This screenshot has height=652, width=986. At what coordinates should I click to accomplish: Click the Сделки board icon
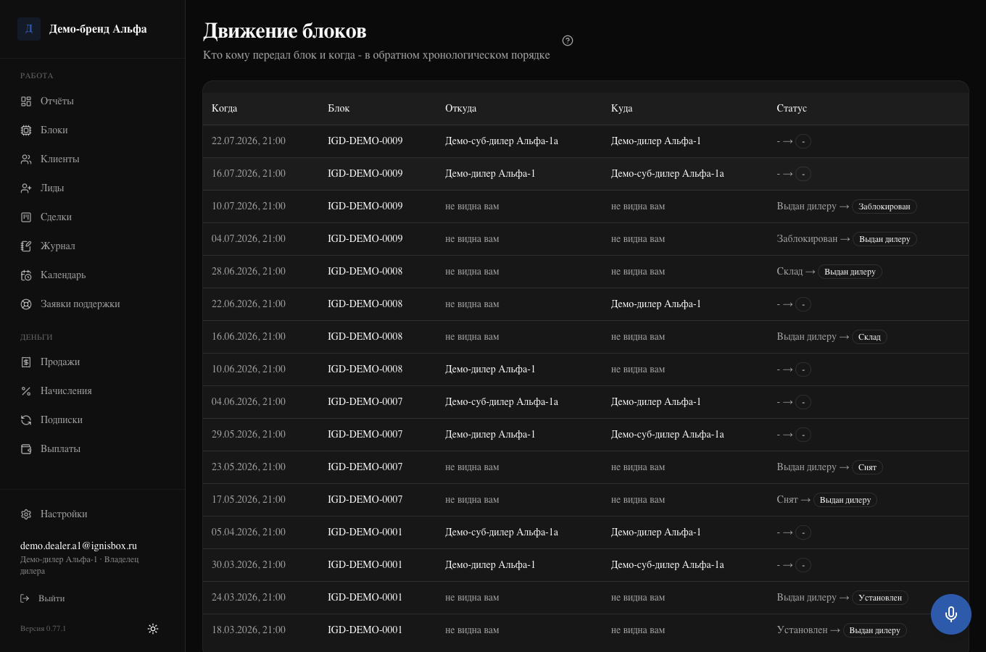[x=26, y=217]
